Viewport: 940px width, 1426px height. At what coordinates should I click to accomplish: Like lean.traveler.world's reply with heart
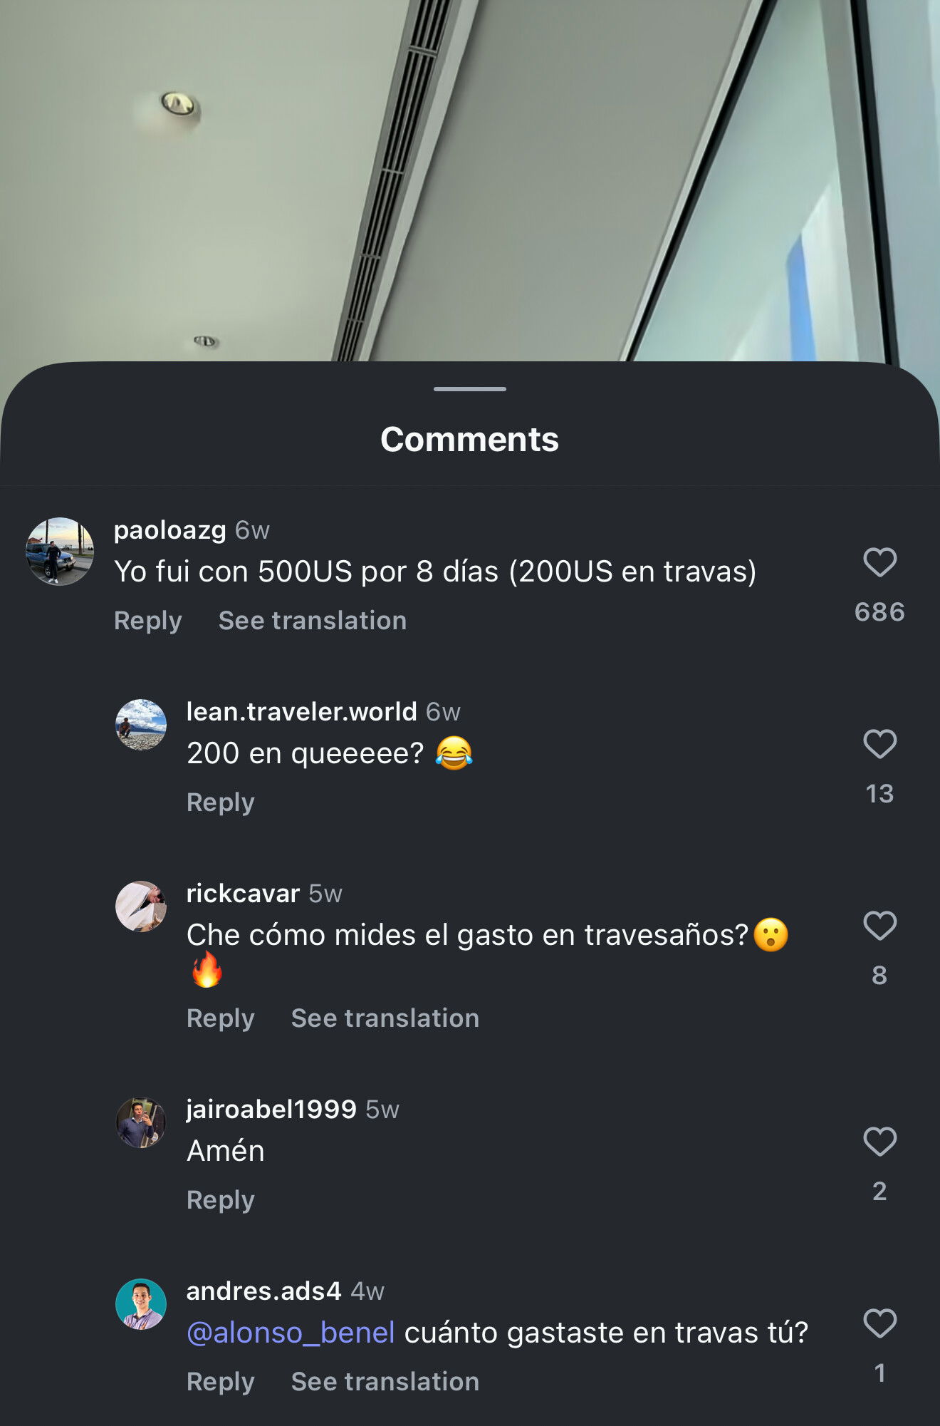[879, 744]
